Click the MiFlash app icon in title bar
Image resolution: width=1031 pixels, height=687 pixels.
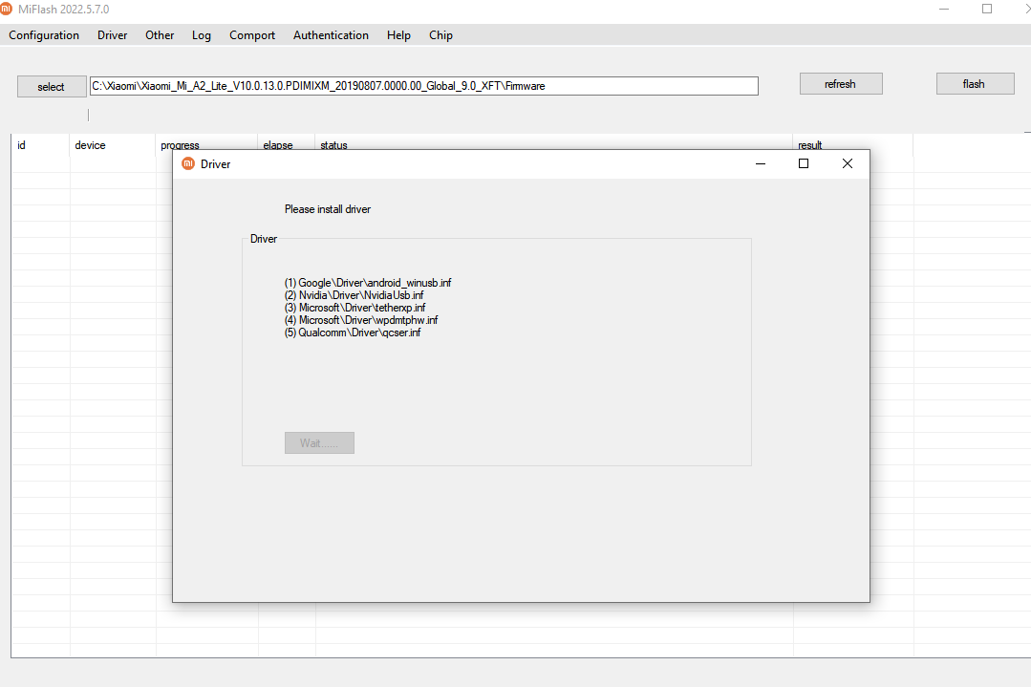click(x=7, y=9)
